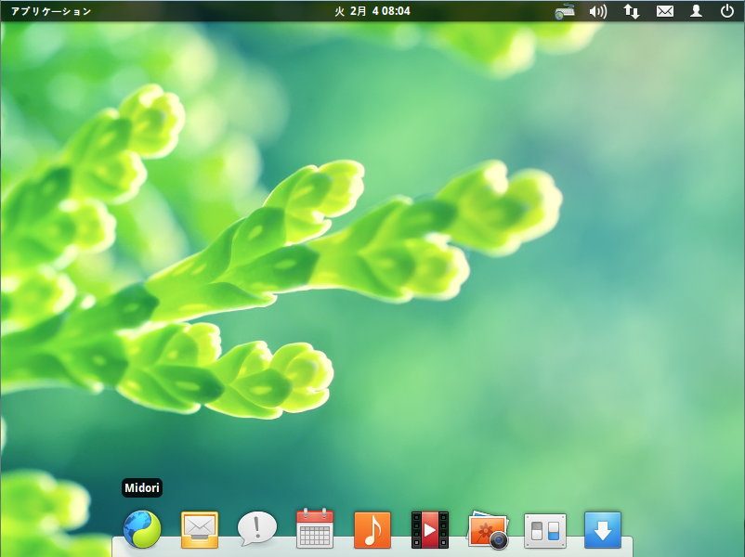Launch Midori web browser from dock

142,528
